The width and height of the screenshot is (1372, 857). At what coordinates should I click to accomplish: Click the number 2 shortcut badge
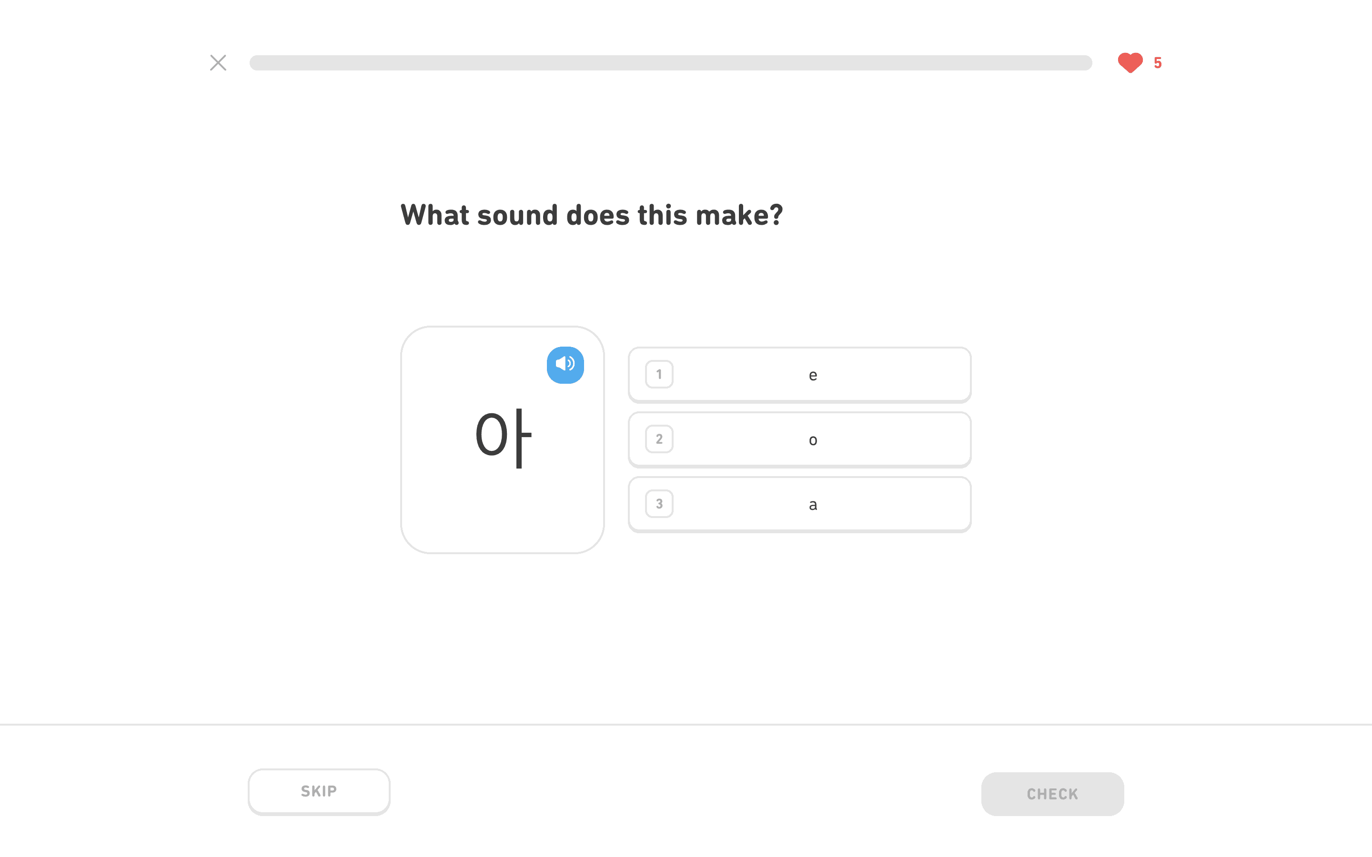pos(659,438)
